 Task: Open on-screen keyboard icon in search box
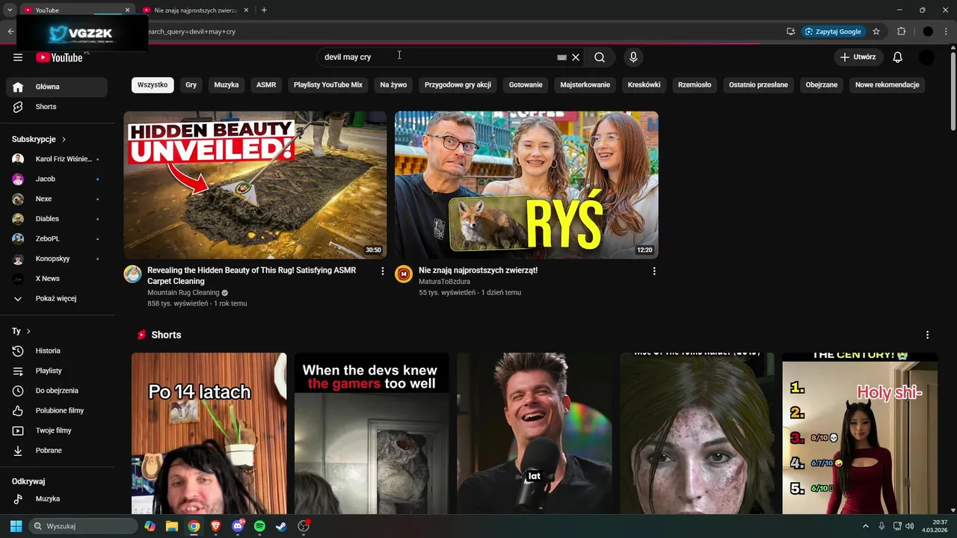(x=562, y=58)
